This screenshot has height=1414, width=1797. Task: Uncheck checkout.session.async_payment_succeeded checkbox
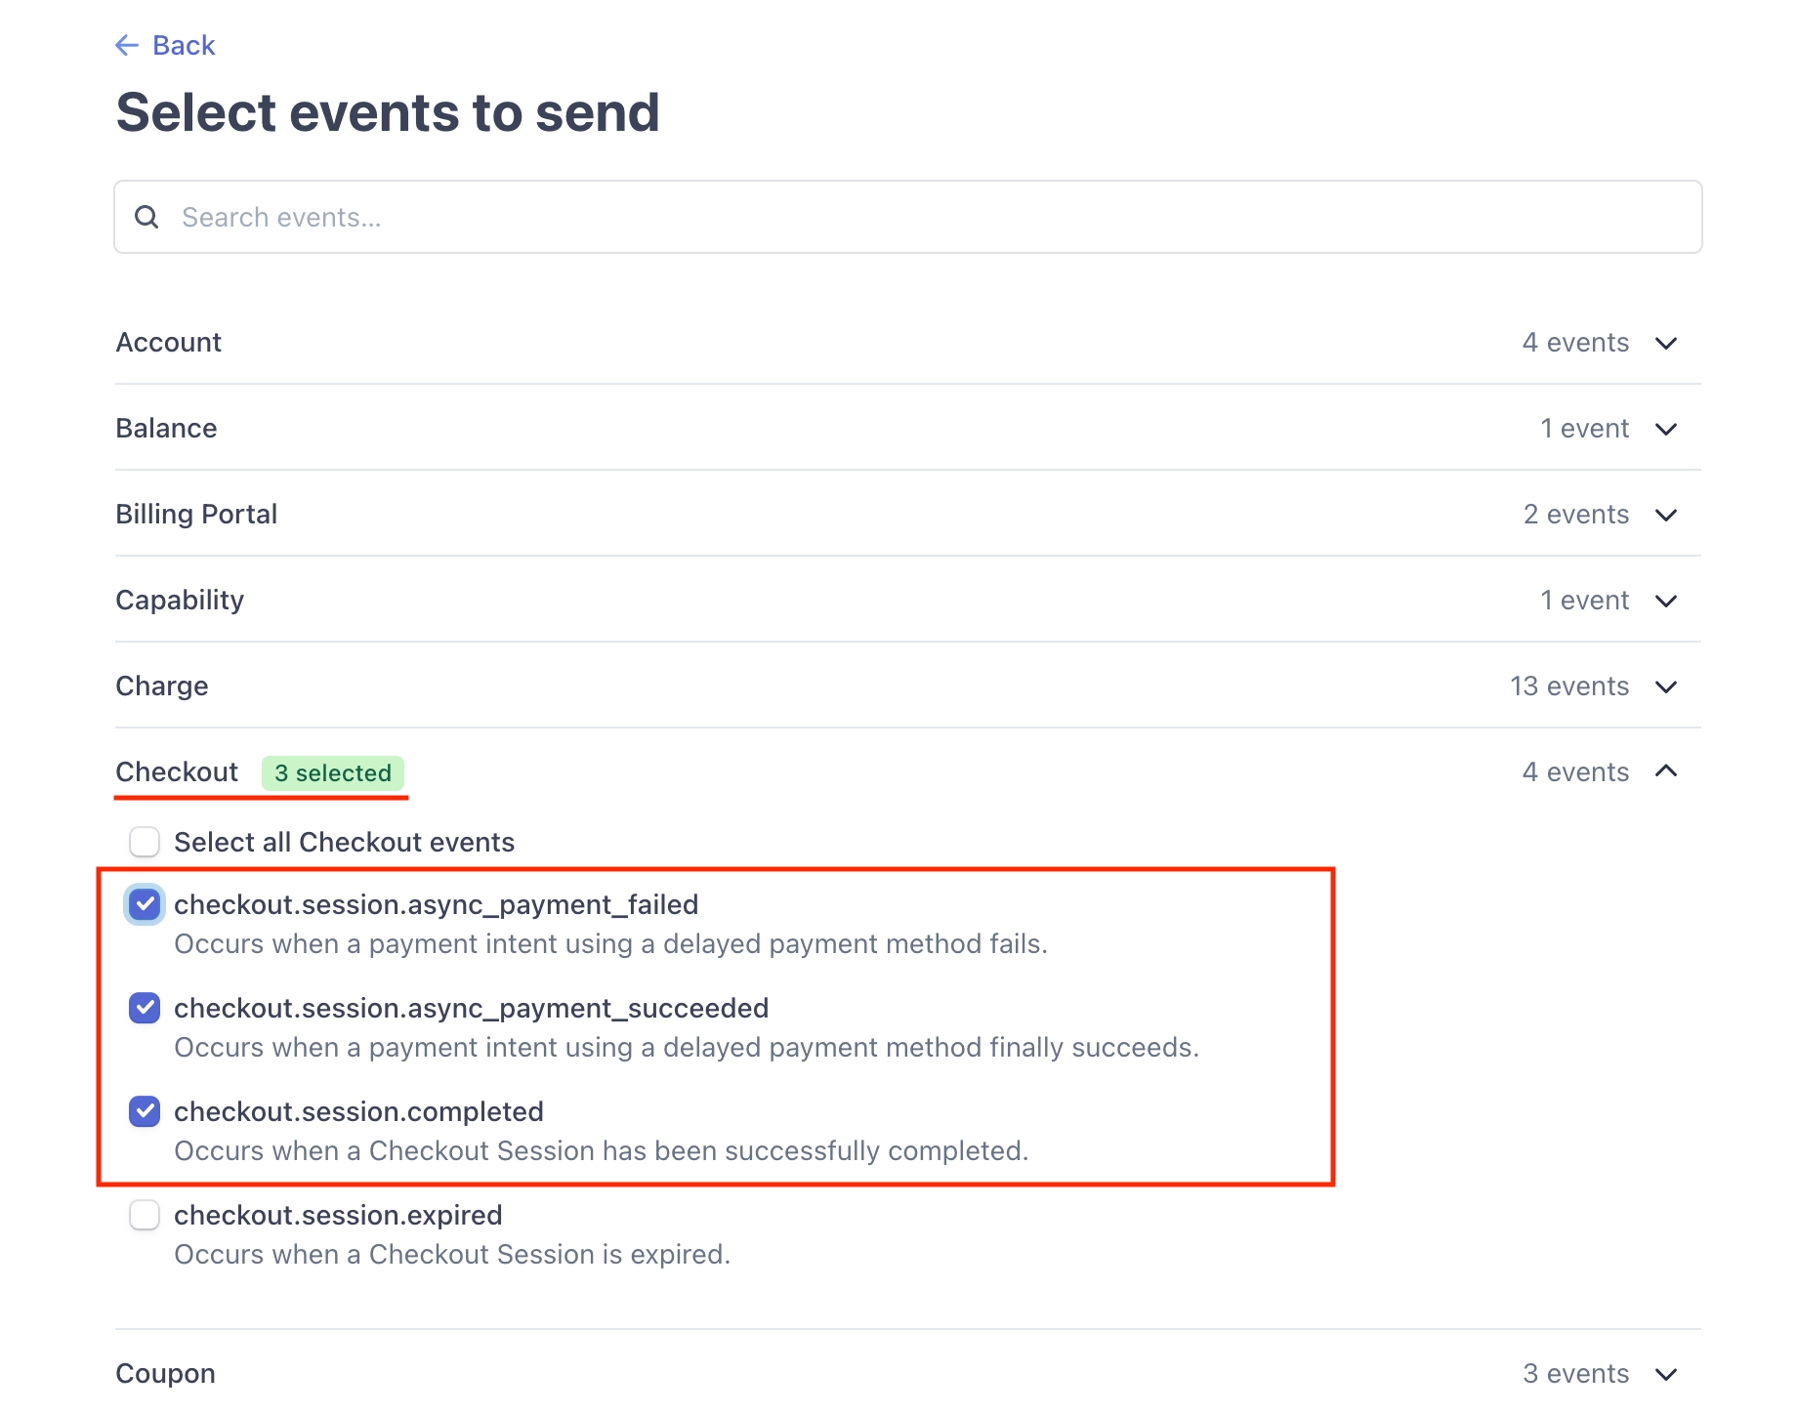click(145, 1008)
